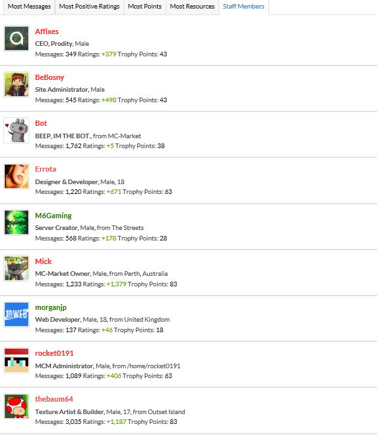Screen dimensions: 377x439
Task: Open thebaum64's mushroom Toad avatar
Action: (x=16, y=406)
